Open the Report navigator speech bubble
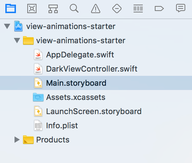The width and height of the screenshot is (192, 163). [181, 8]
